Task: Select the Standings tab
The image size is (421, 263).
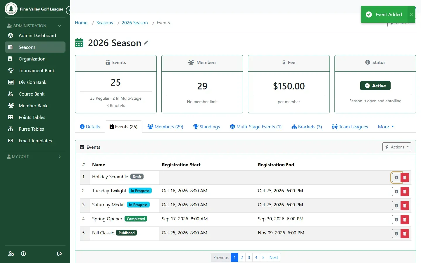Action: 206,127
